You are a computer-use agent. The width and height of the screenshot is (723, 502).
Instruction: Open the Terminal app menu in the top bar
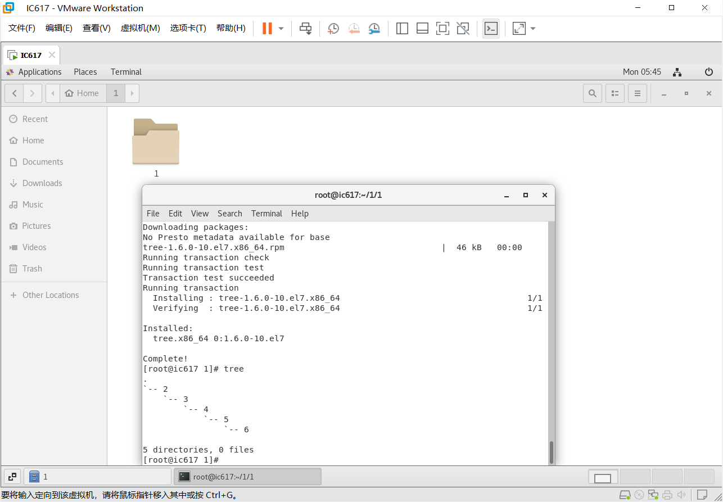126,72
